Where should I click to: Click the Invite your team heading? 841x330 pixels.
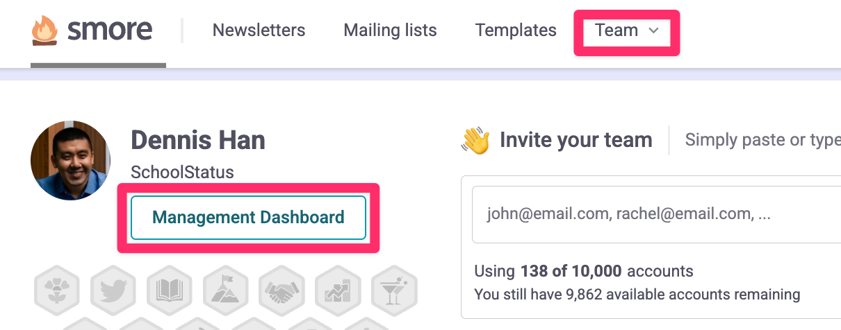[x=576, y=140]
